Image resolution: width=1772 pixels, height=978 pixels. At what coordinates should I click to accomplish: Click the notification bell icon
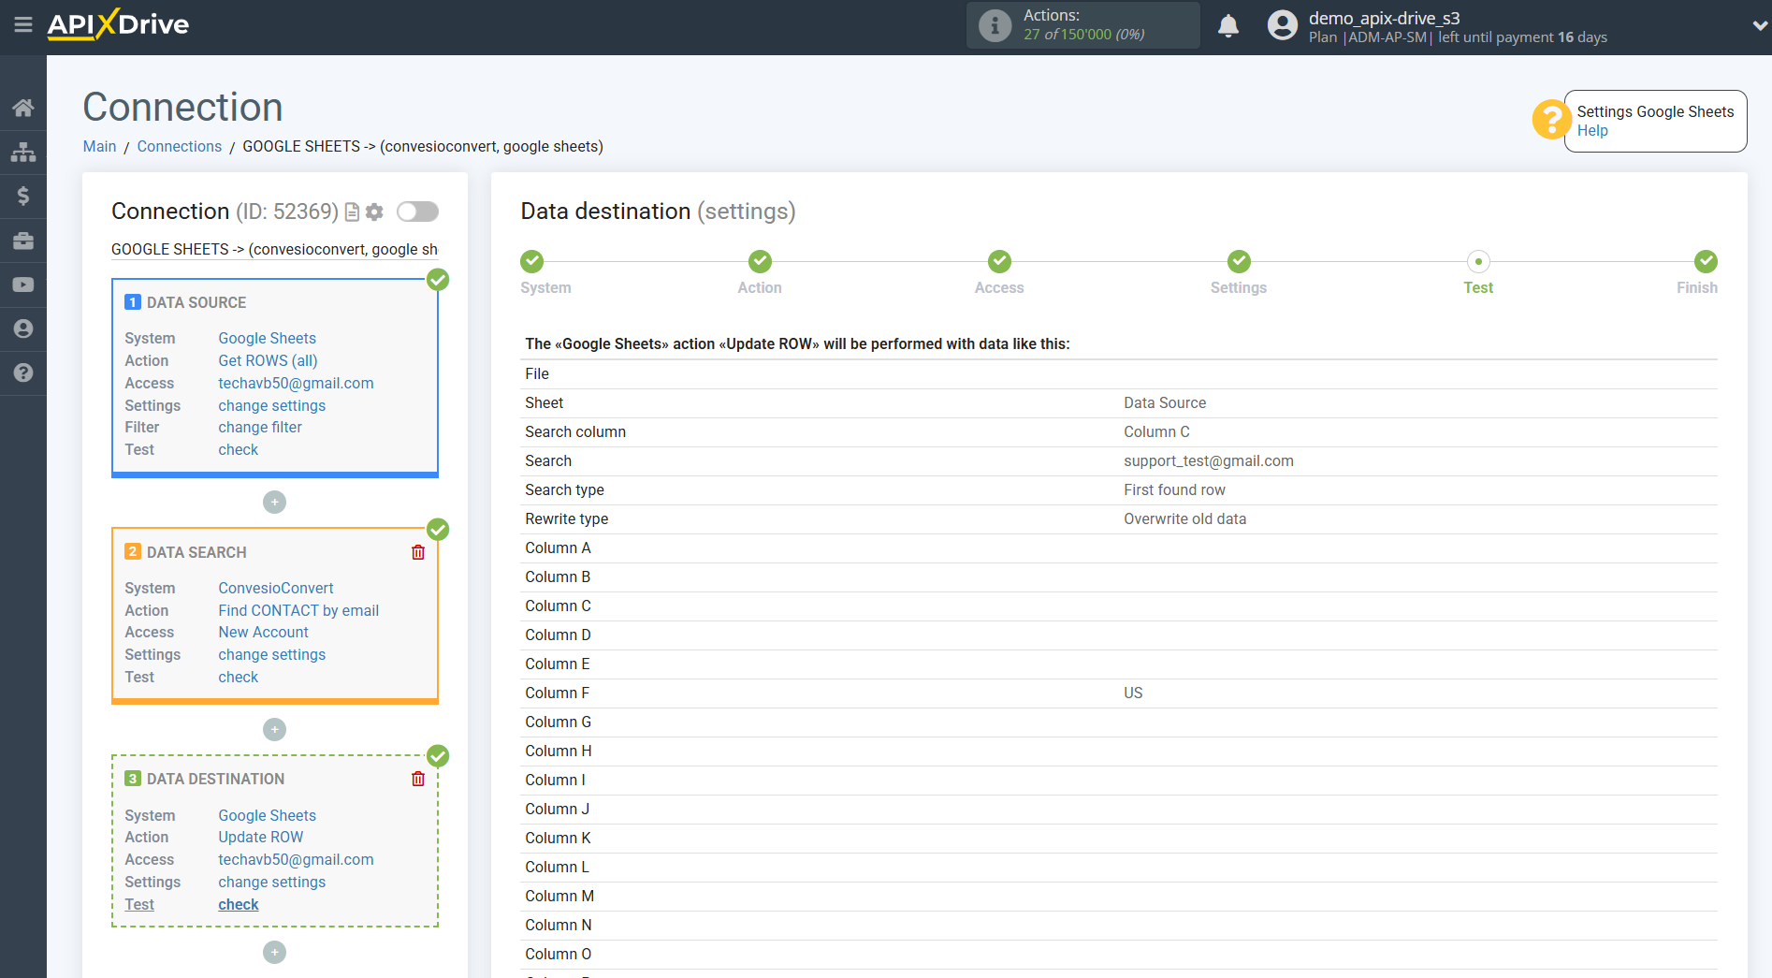click(x=1228, y=26)
